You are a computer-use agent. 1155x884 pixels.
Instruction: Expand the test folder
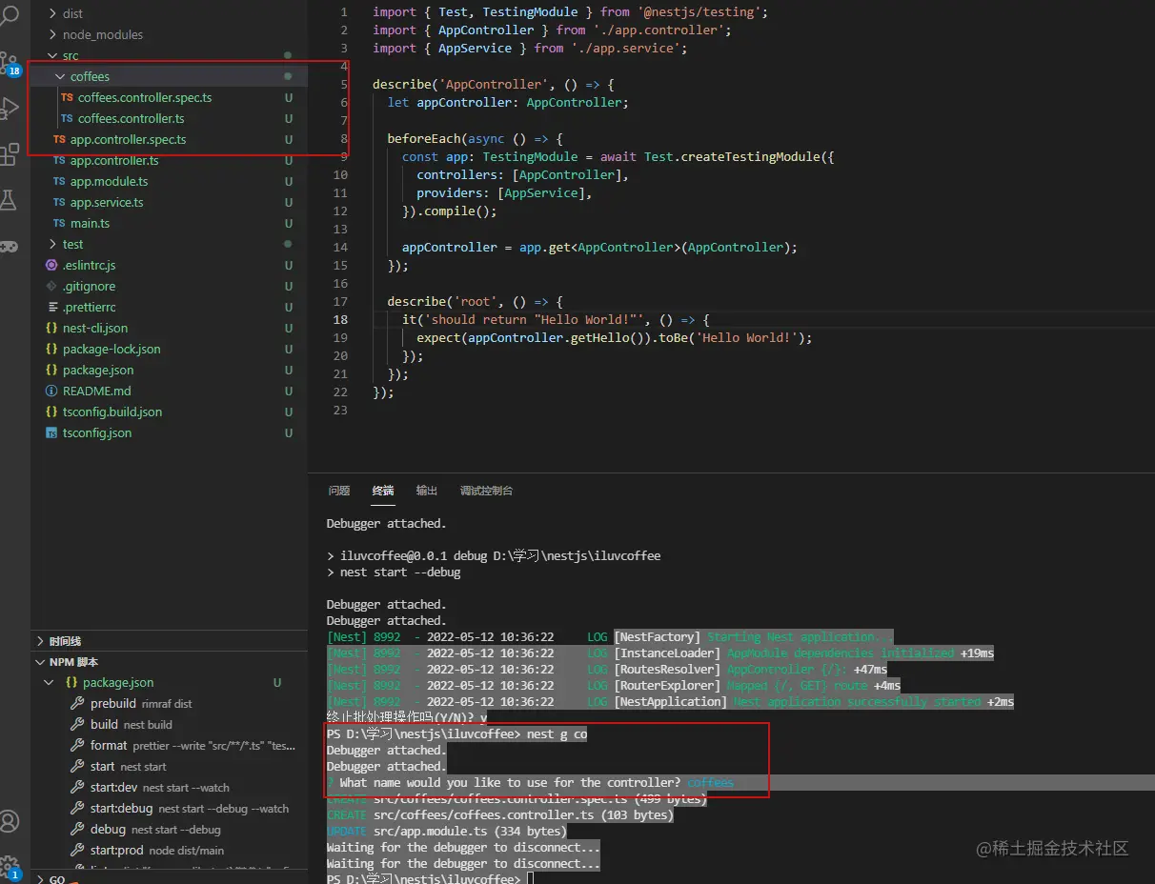click(53, 244)
